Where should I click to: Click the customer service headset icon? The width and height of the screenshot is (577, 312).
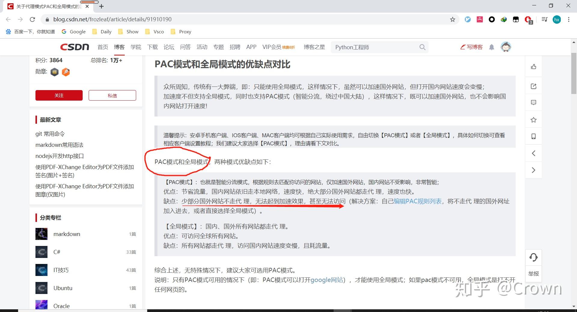pyautogui.click(x=533, y=257)
